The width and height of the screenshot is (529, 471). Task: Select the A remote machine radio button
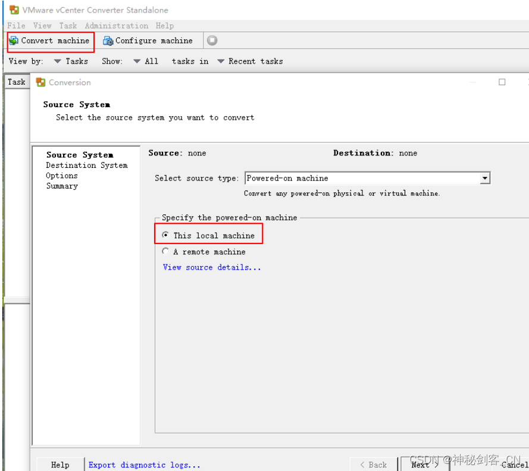(165, 251)
